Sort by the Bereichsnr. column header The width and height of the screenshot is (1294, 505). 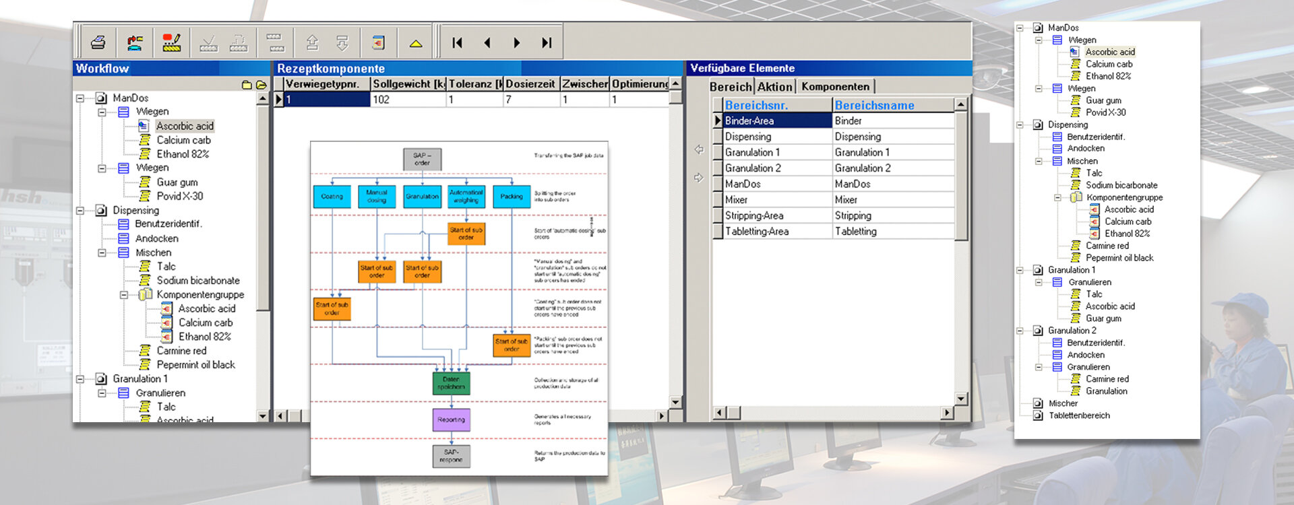pos(778,105)
